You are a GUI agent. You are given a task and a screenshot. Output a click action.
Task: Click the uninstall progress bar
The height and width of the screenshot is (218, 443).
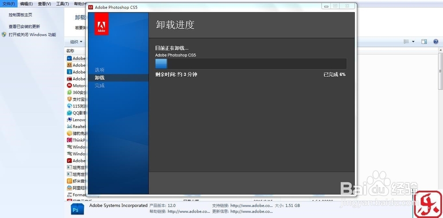click(251, 64)
